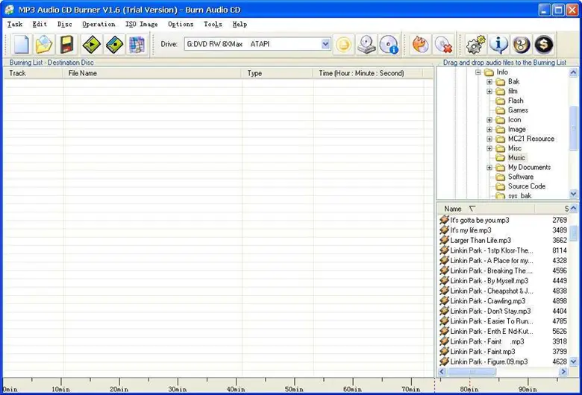Open the ISO Image menu

click(x=141, y=24)
